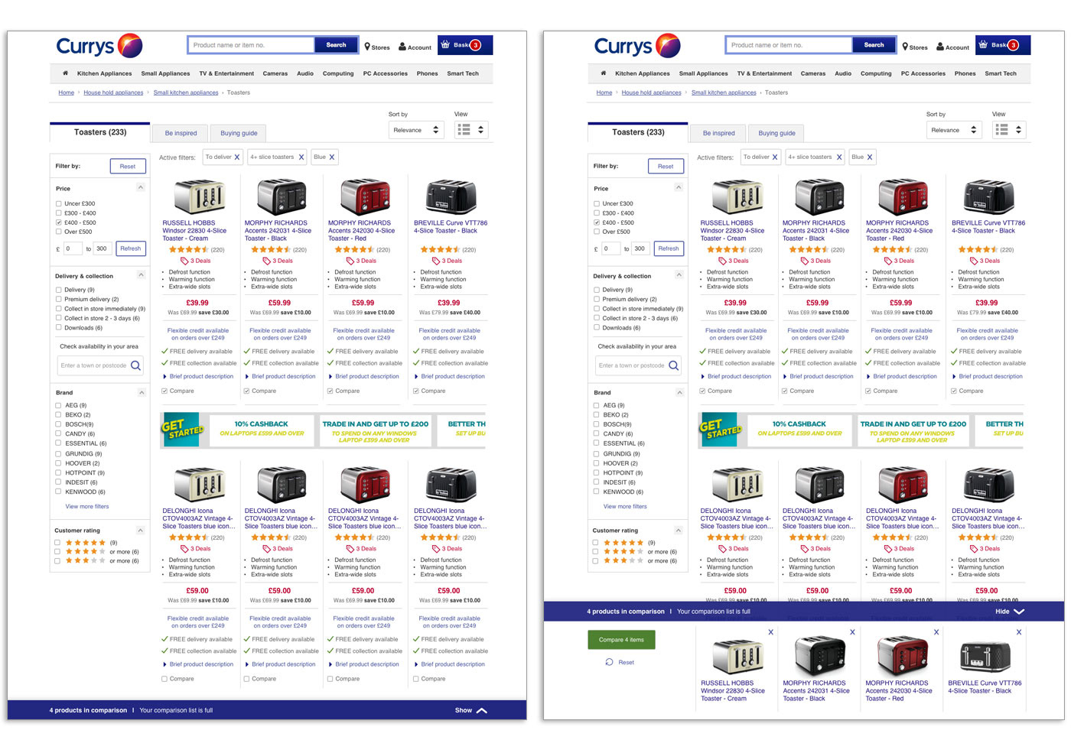
Task: Click the postcode search magnifier on right page
Action: 673,365
